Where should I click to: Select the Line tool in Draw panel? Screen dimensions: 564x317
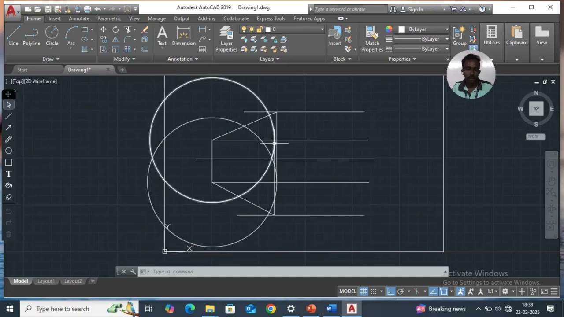point(14,36)
